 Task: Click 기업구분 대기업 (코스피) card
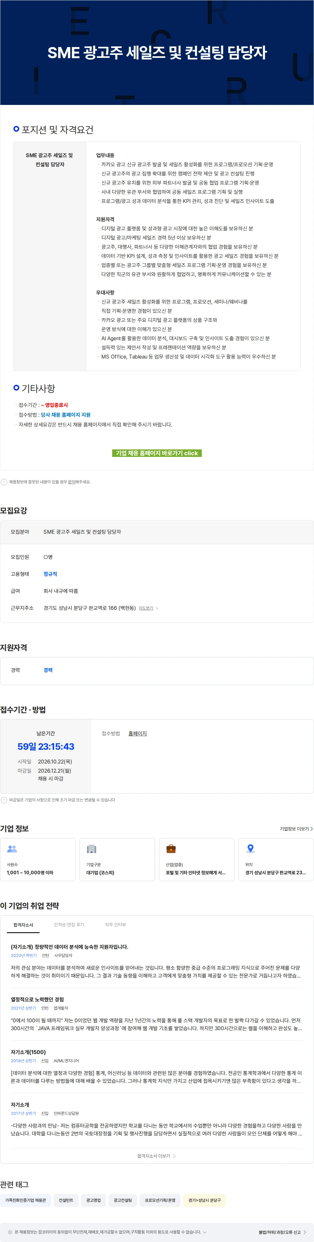(x=117, y=860)
